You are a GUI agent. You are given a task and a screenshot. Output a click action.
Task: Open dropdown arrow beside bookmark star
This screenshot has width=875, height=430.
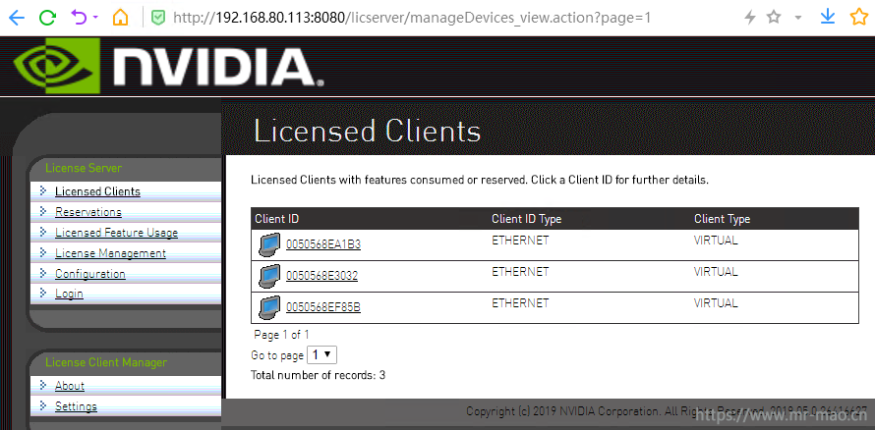tap(798, 18)
